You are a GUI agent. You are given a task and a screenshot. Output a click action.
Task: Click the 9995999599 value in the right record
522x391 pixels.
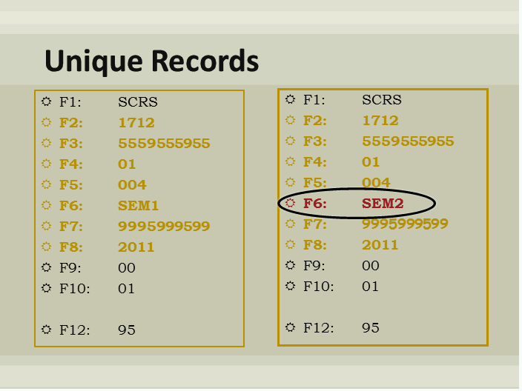(404, 224)
